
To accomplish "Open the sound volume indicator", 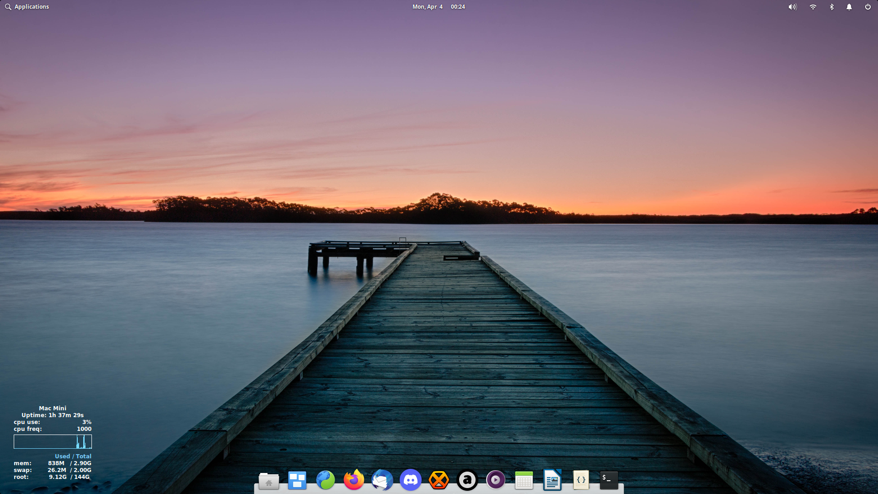I will [x=792, y=7].
